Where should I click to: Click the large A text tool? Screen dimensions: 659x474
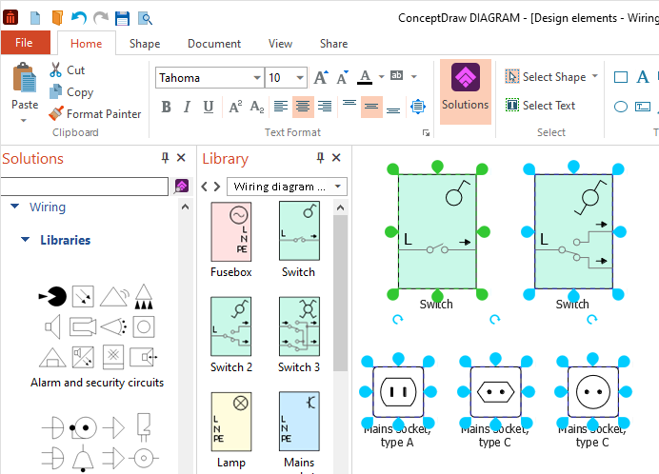[643, 77]
